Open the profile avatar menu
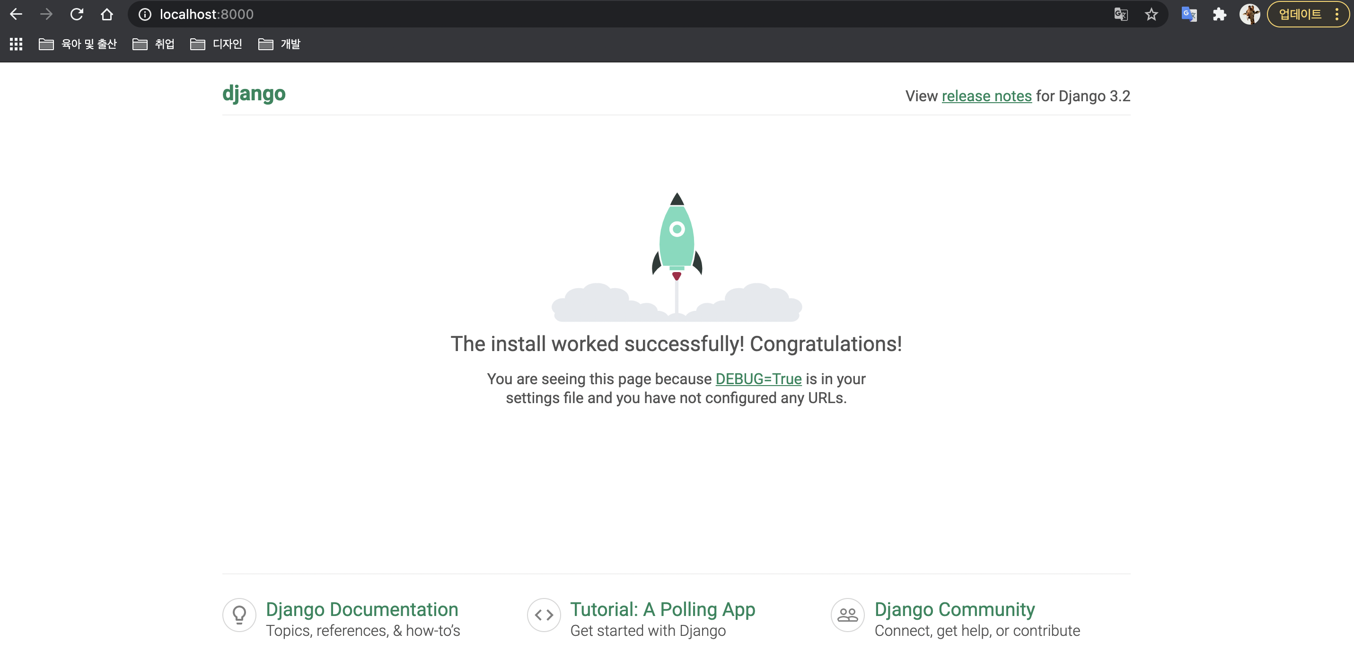The image size is (1354, 651). click(1249, 14)
